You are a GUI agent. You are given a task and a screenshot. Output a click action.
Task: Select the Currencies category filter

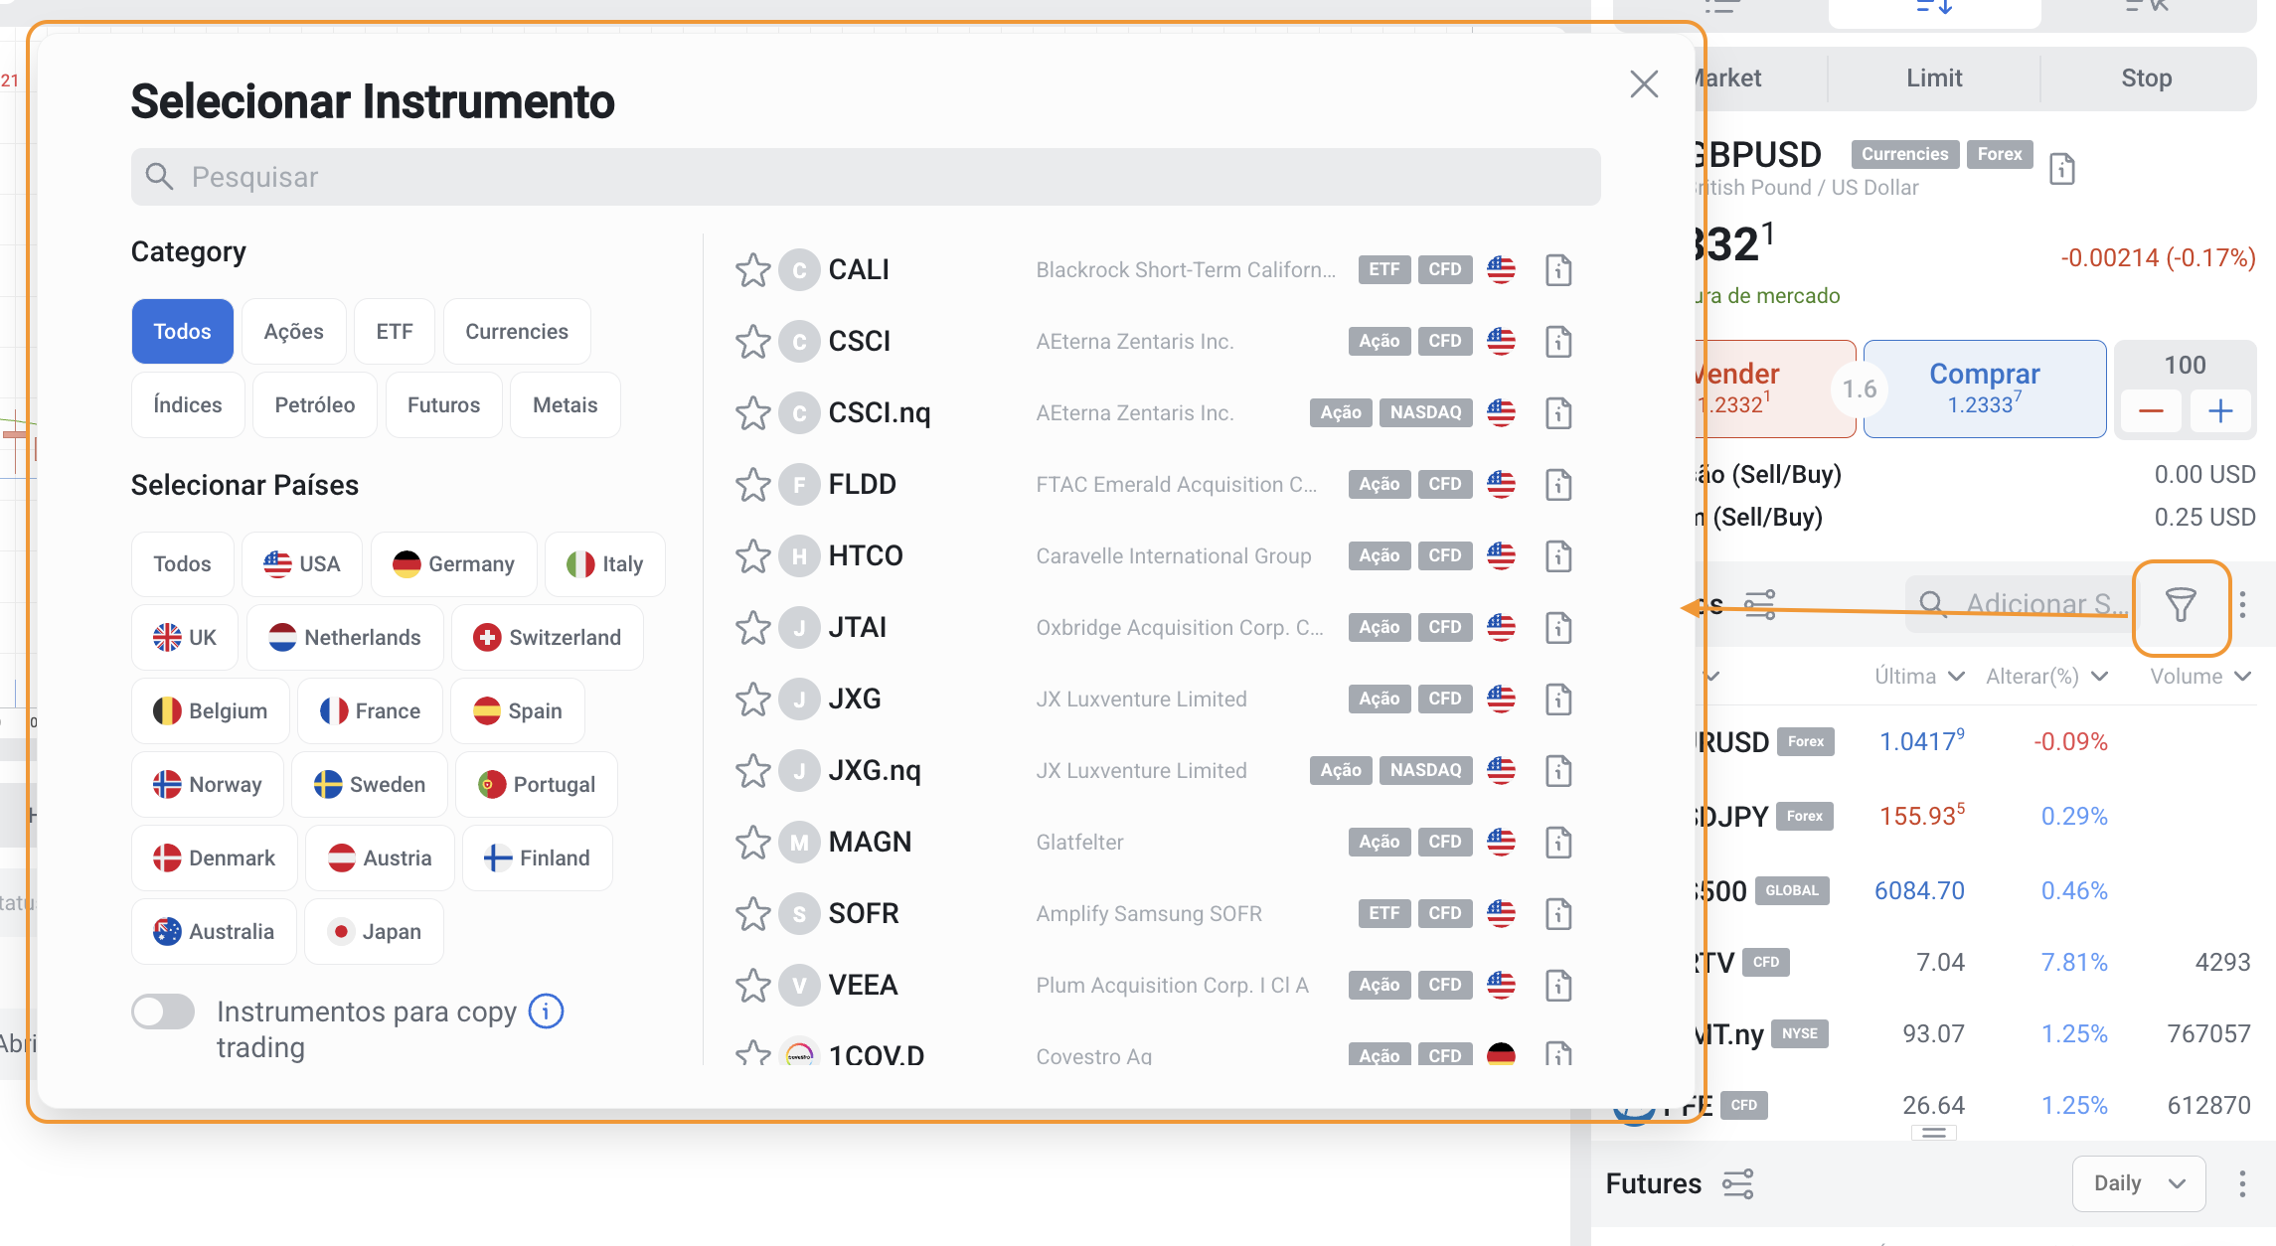point(516,332)
